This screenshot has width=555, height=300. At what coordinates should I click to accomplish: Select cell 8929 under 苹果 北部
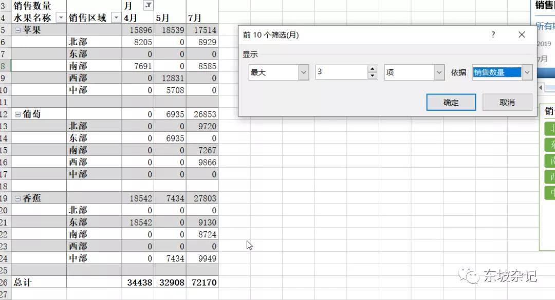coord(202,42)
